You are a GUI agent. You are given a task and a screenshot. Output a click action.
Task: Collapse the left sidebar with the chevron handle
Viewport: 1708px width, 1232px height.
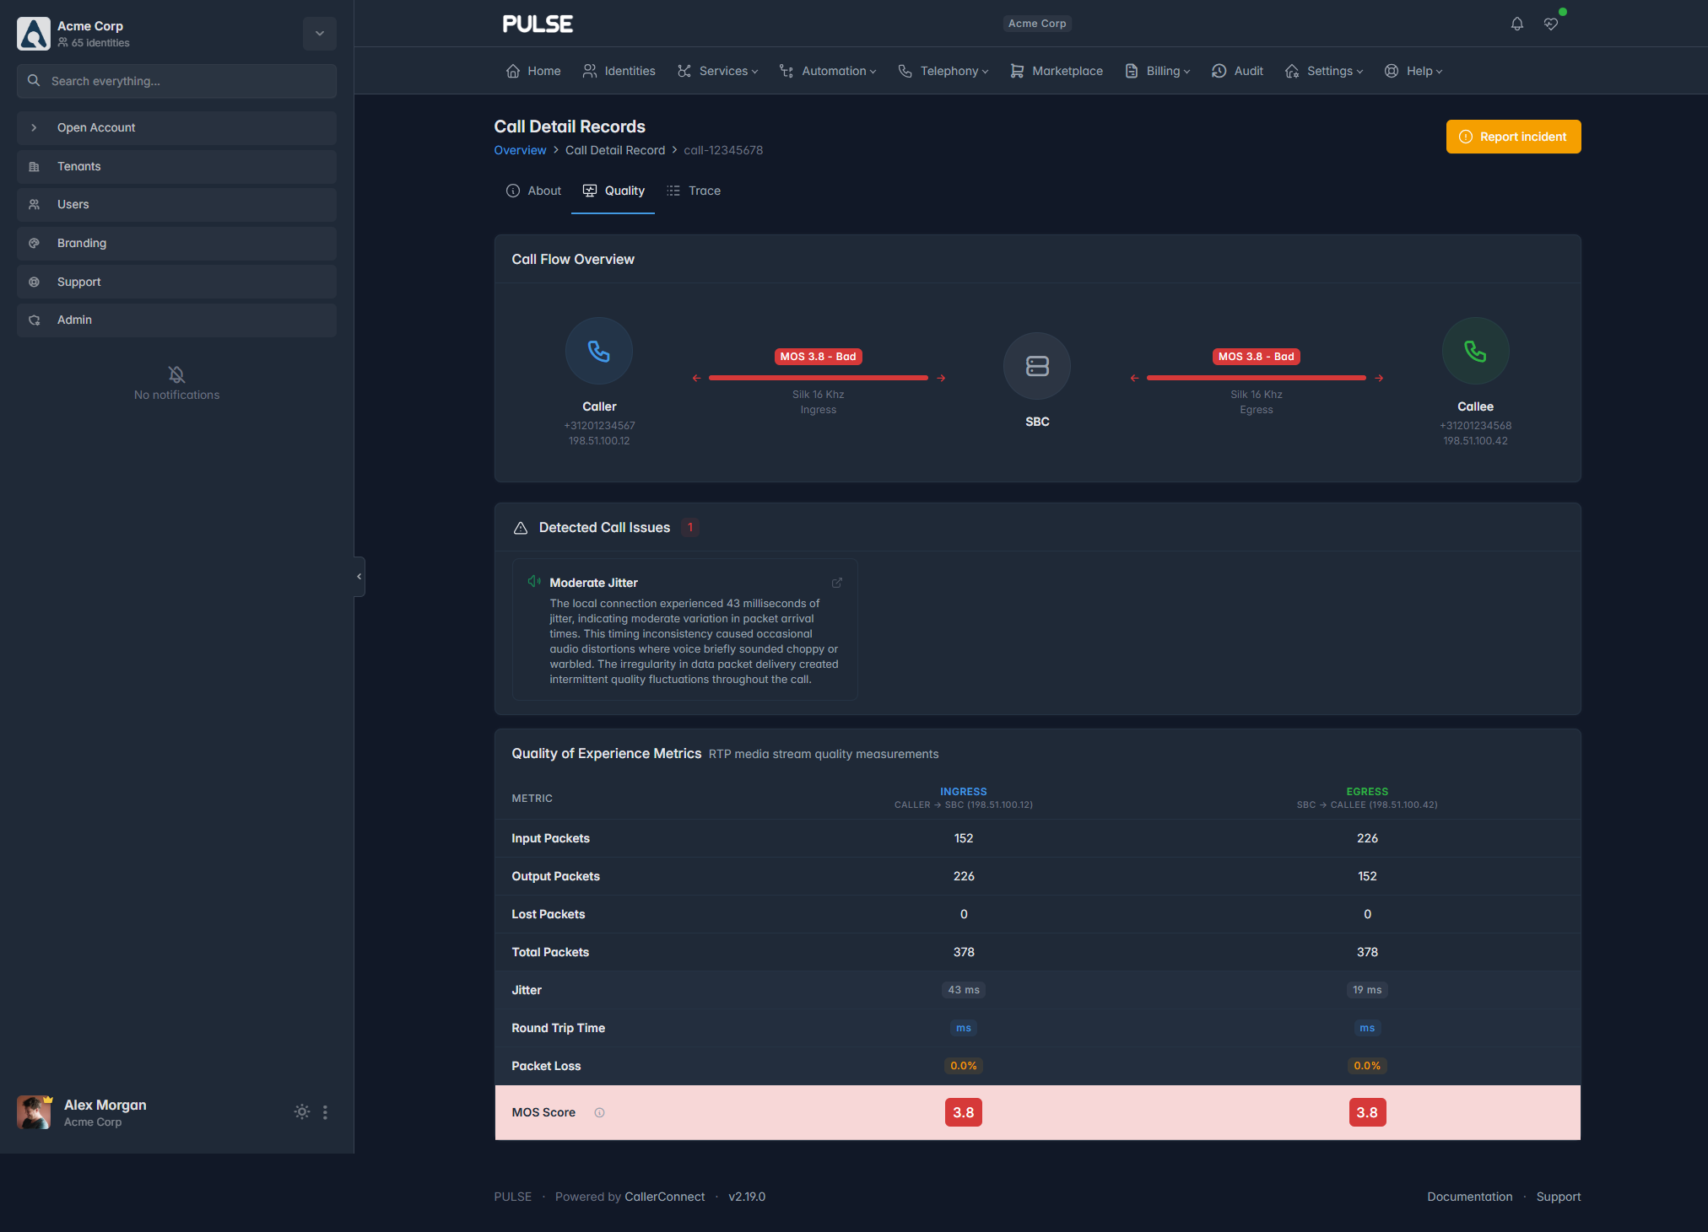[359, 576]
